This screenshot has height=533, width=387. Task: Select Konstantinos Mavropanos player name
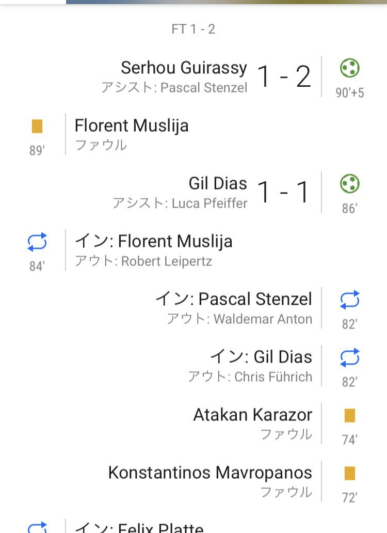click(210, 473)
